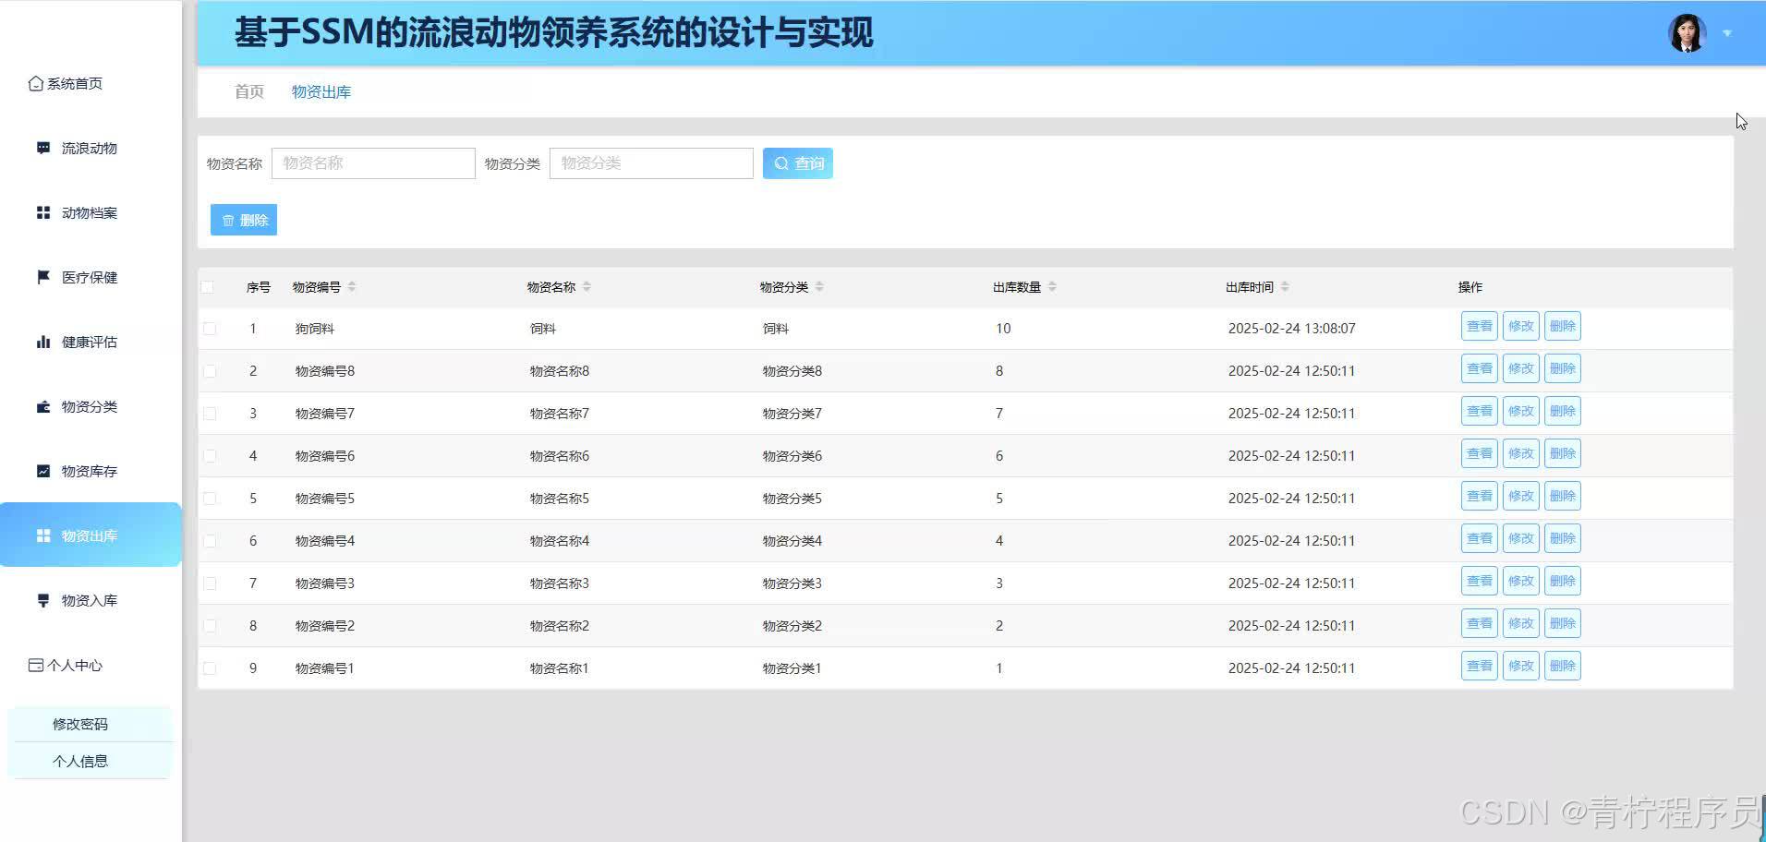Switch to the 首页 breadcrumb tab

point(248,91)
